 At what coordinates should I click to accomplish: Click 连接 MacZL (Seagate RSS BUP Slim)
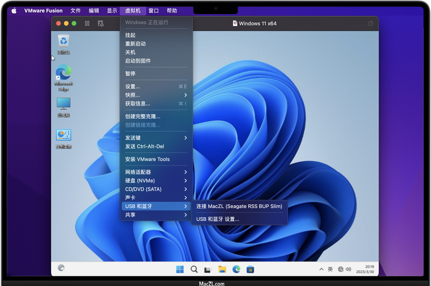239,206
